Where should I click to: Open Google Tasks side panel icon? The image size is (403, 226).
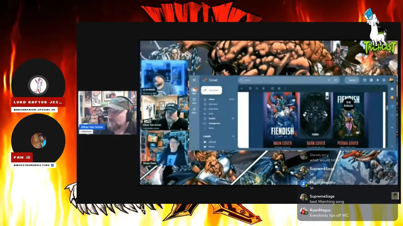[392, 106]
